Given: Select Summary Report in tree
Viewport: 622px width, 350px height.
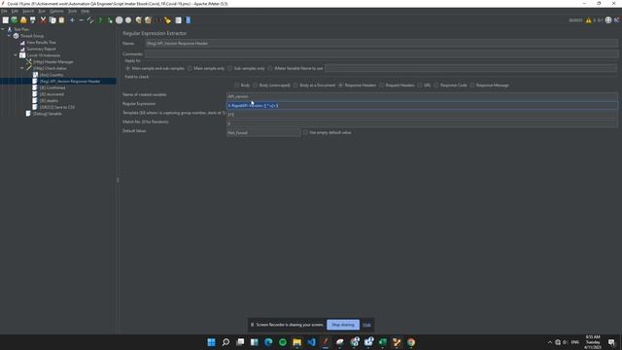Looking at the screenshot, I should (41, 49).
